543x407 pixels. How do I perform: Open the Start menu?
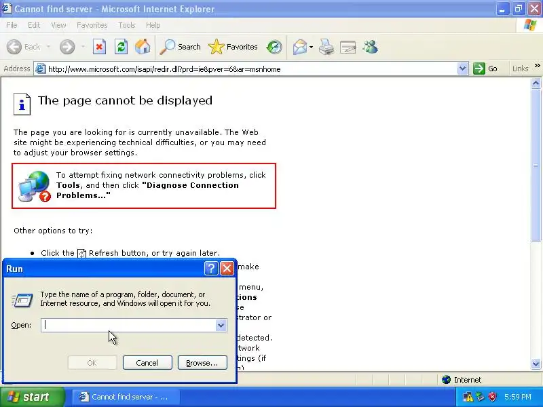tap(32, 397)
